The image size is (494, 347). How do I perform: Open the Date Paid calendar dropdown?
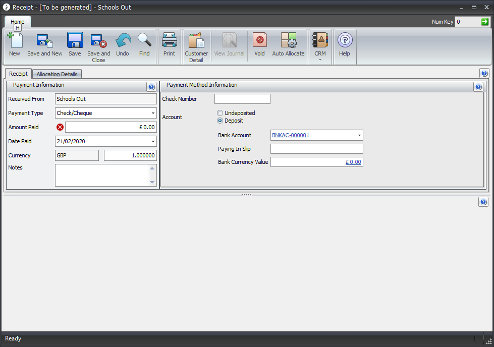pos(153,142)
